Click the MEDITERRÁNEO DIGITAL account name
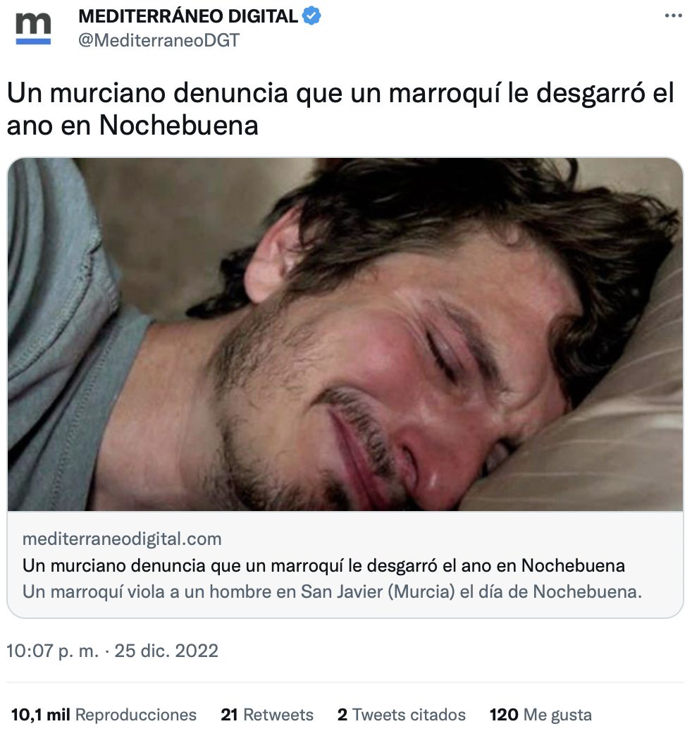This screenshot has height=743, width=692. [188, 16]
